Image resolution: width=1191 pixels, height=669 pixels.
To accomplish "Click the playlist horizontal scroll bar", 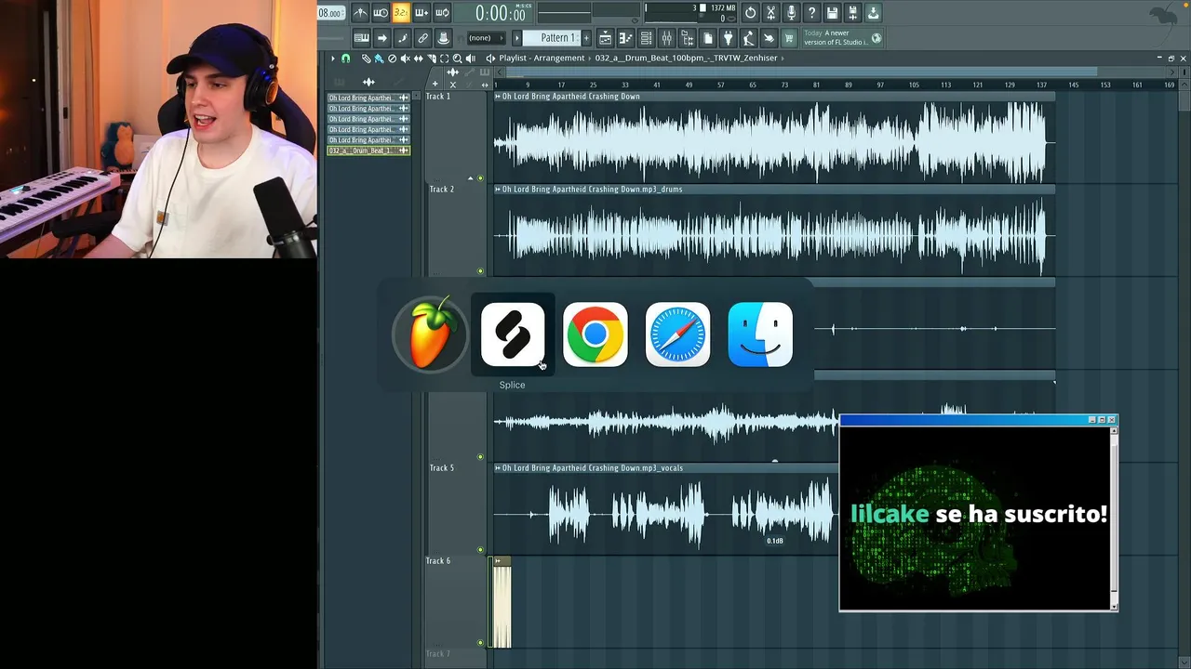I will [803, 72].
